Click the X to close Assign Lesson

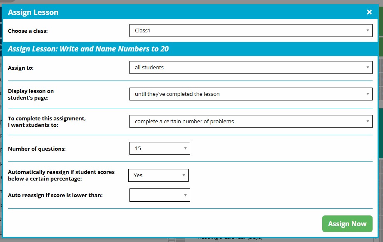click(369, 12)
